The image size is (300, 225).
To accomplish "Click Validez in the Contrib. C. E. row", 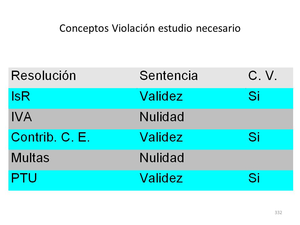I will click(161, 137).
